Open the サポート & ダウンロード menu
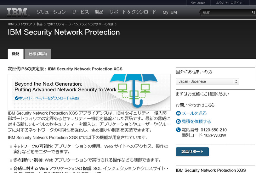This screenshot has width=256, height=173. point(133,12)
